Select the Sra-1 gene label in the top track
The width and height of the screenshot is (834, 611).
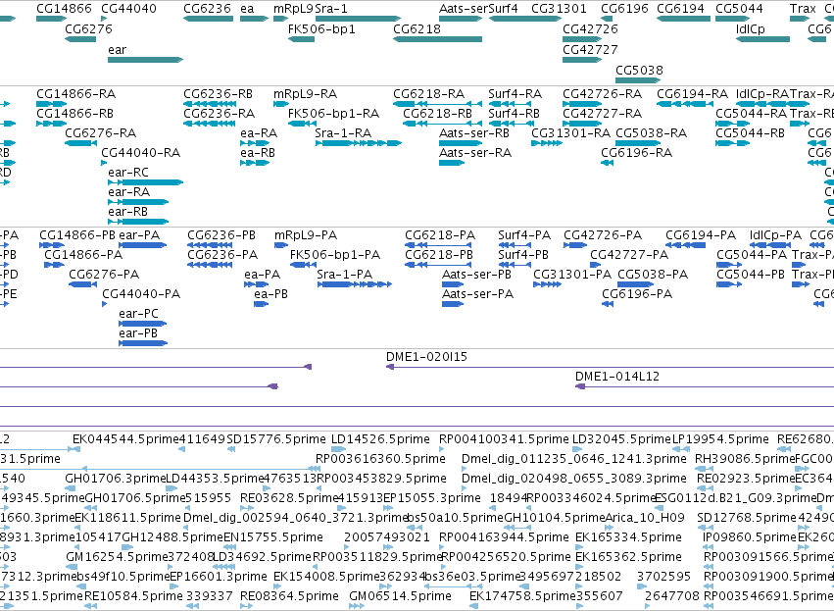point(331,9)
